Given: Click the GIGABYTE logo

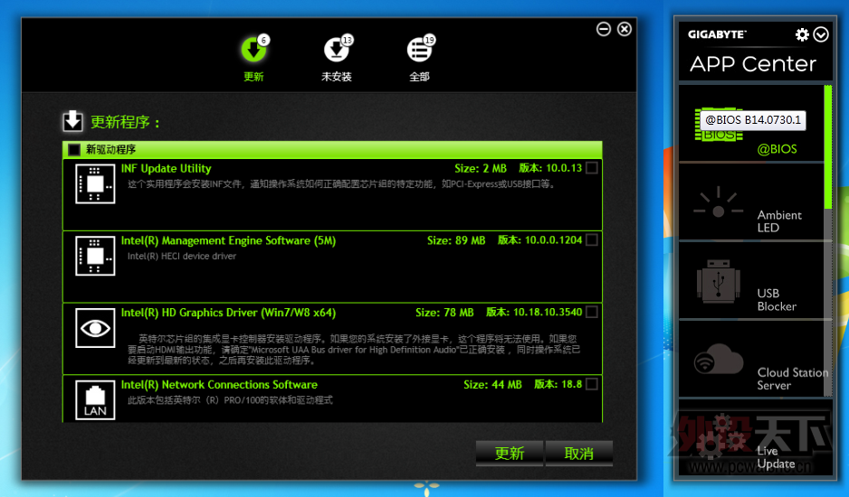Looking at the screenshot, I should tap(717, 34).
